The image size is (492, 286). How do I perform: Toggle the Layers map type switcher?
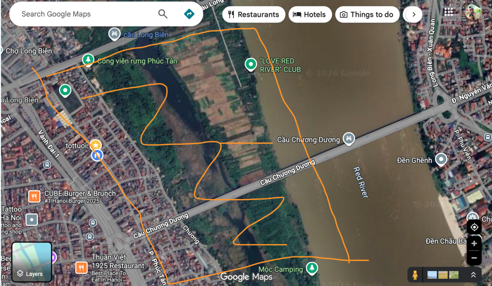tap(31, 262)
